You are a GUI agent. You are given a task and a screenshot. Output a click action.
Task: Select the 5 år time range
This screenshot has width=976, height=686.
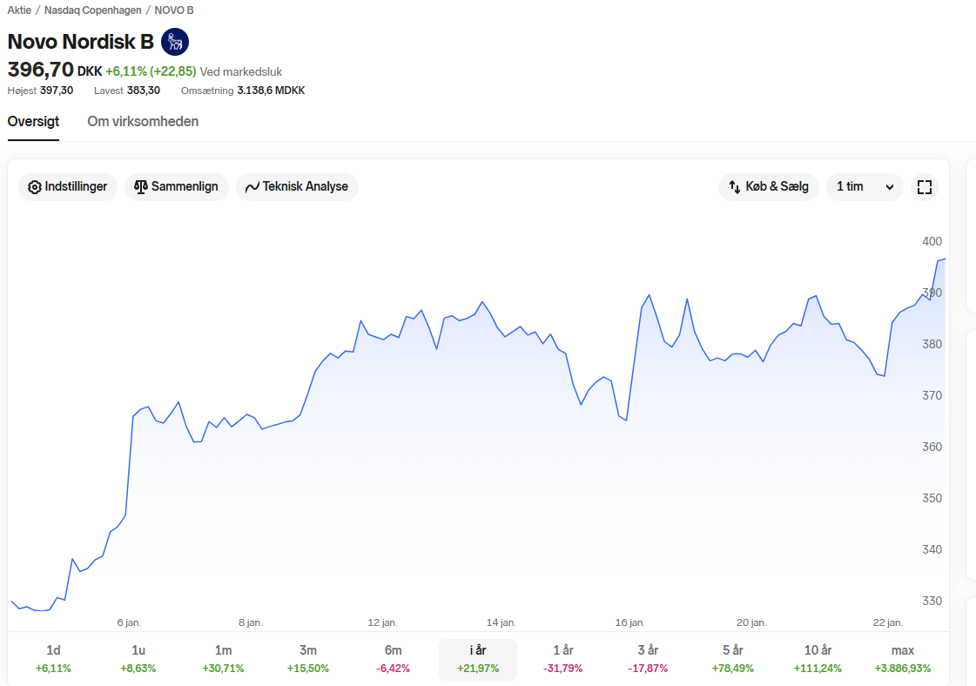pyautogui.click(x=732, y=659)
